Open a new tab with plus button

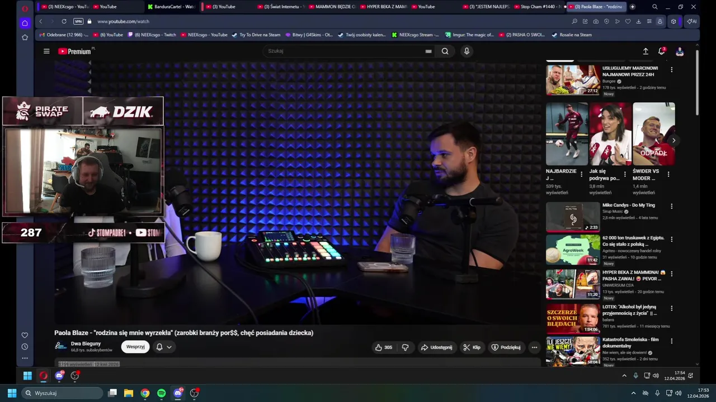point(633,7)
